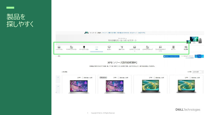Check compare box on third product card
The width and height of the screenshot is (206, 115).
(154, 78)
